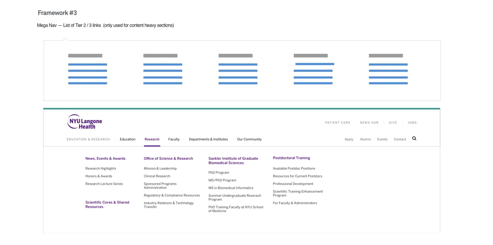
Task: Open Honors & Awards link
Action: [99, 176]
